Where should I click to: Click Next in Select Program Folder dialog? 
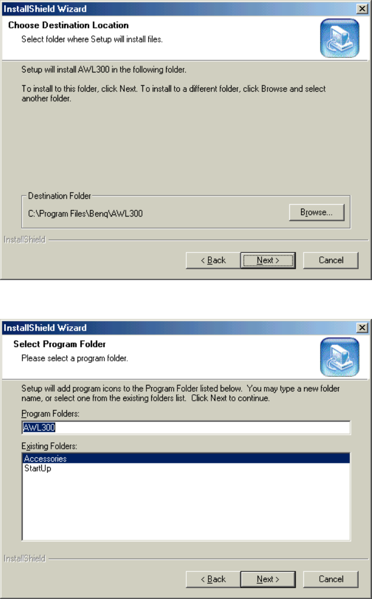pyautogui.click(x=268, y=579)
